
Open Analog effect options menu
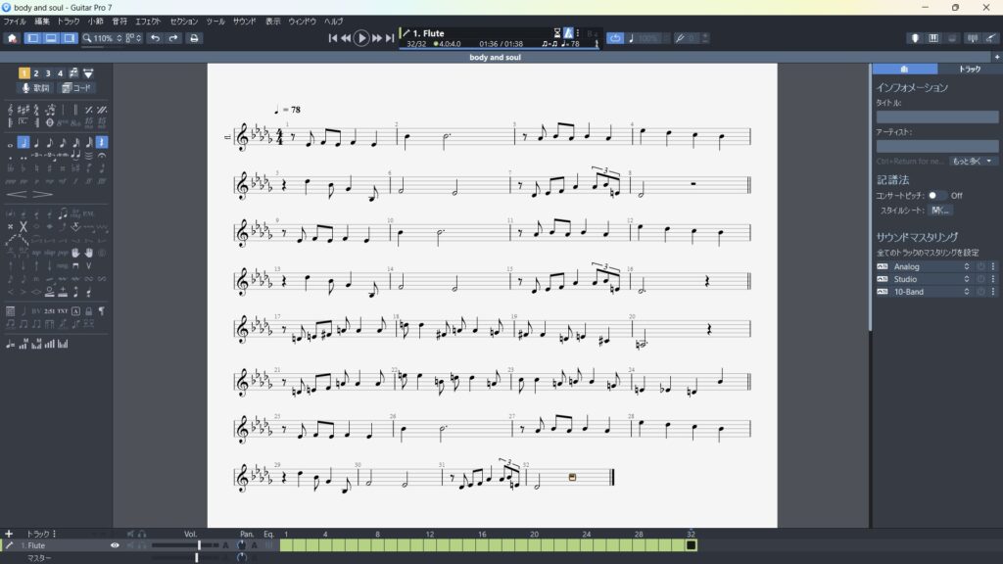[993, 266]
